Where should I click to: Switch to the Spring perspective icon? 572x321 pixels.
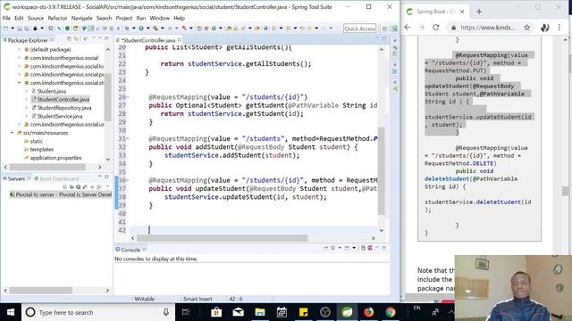(394, 29)
